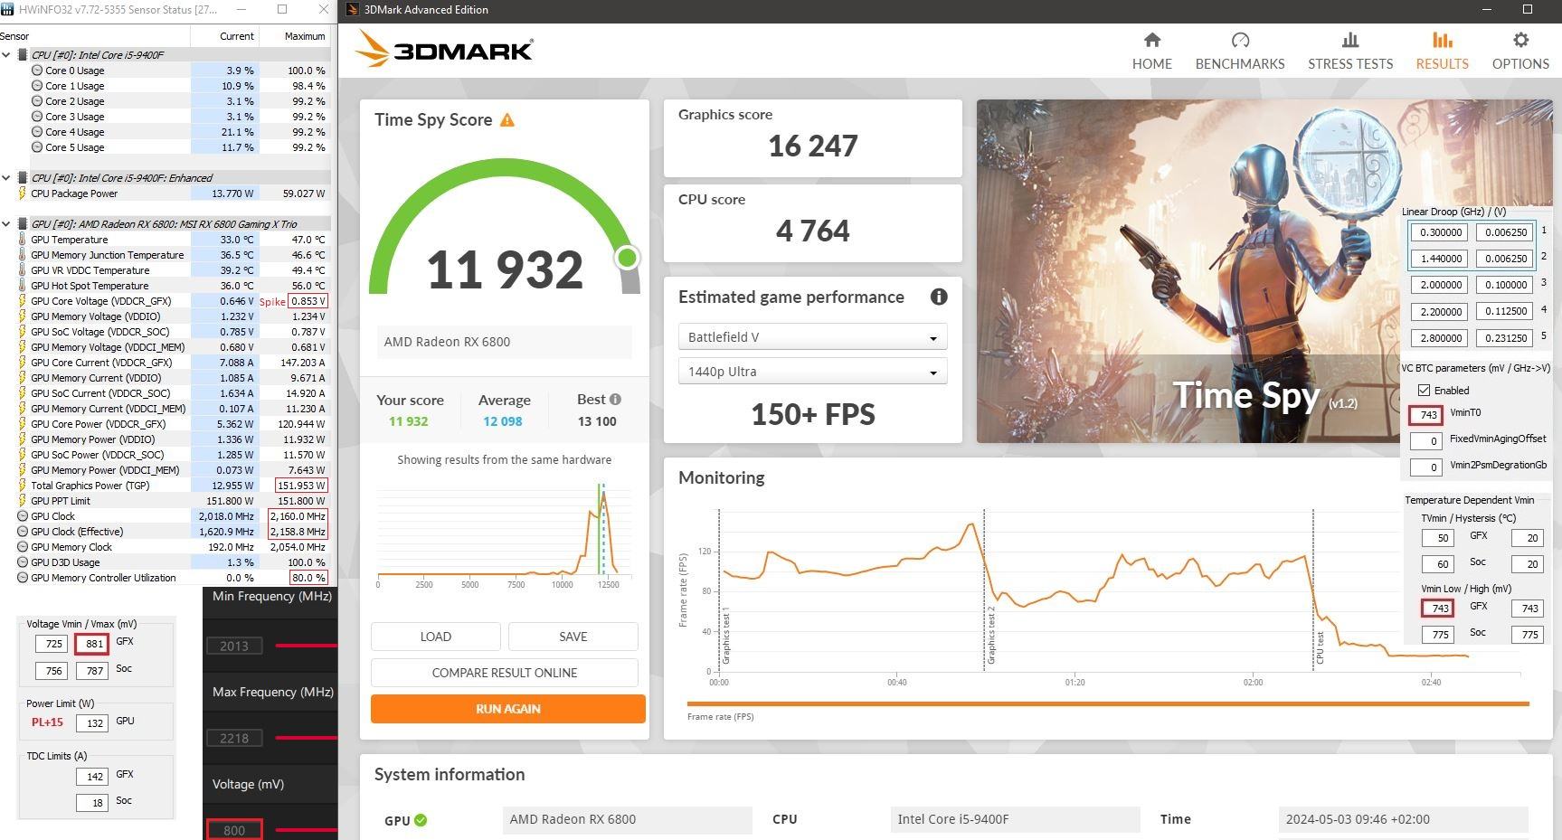Image resolution: width=1562 pixels, height=840 pixels.
Task: Click the Max Frequency field showing 2218
Action: [234, 738]
